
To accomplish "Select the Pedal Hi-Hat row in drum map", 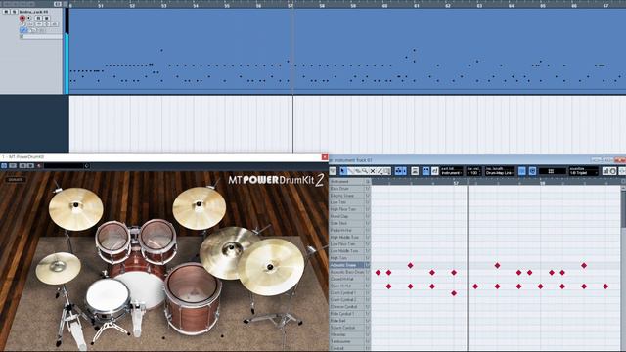I will [x=347, y=231].
